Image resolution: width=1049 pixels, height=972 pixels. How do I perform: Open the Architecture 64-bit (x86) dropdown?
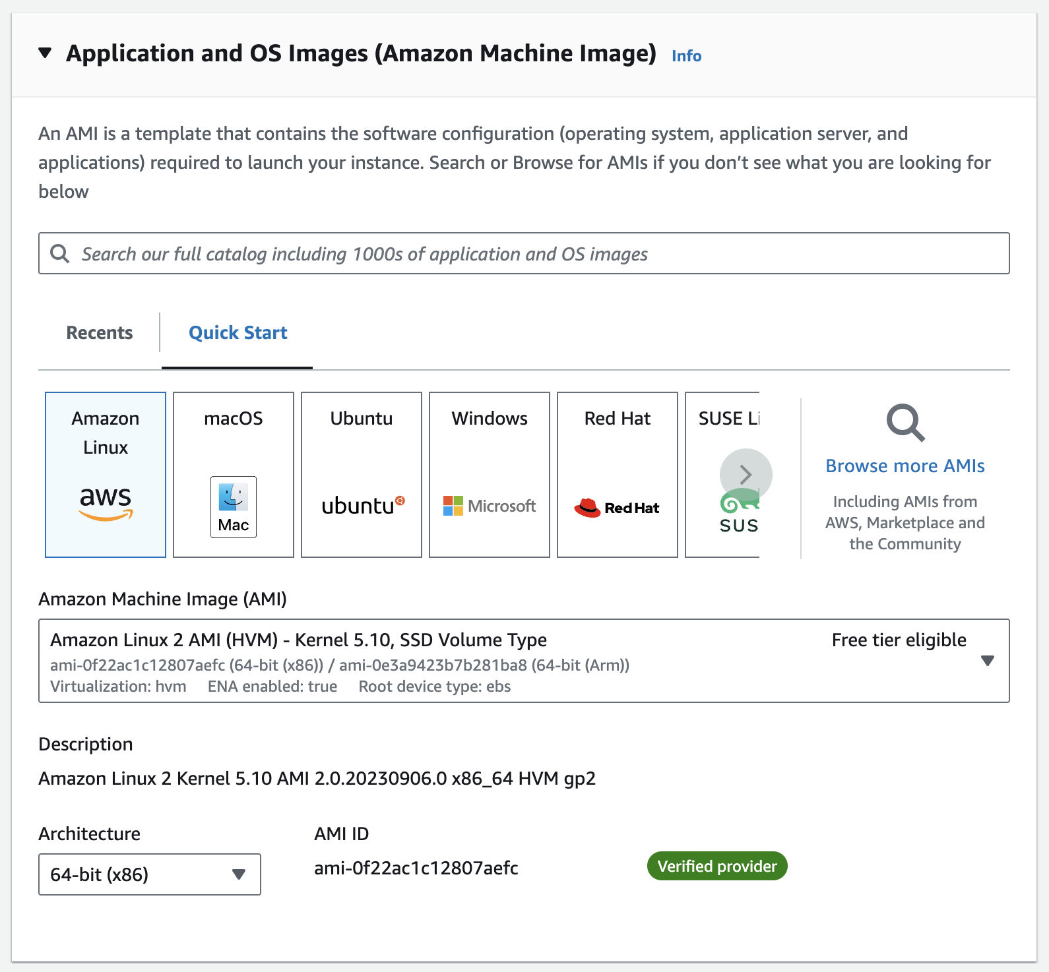[150, 874]
